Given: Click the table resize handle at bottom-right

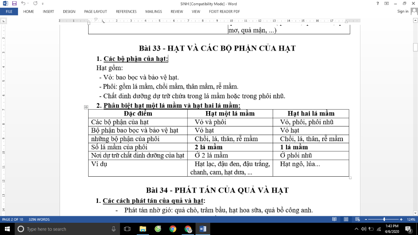Looking at the screenshot, I should (350, 178).
